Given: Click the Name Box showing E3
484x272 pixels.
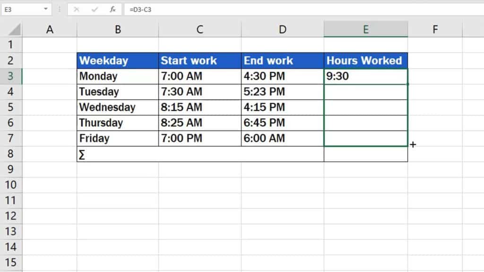Looking at the screenshot, I should pos(21,9).
